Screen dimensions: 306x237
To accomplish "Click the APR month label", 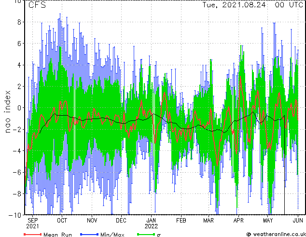I will point(238,221).
